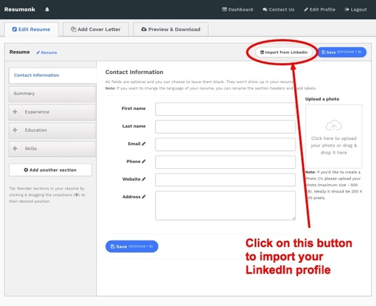Click inside the Address text area
Screen dimensions: 376x306
click(x=225, y=206)
